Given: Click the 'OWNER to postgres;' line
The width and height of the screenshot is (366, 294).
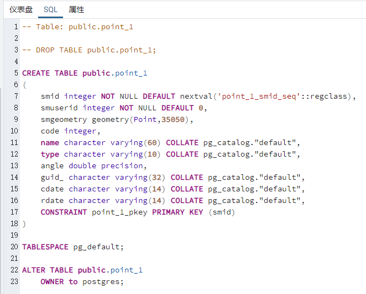Looking at the screenshot, I should (82, 282).
